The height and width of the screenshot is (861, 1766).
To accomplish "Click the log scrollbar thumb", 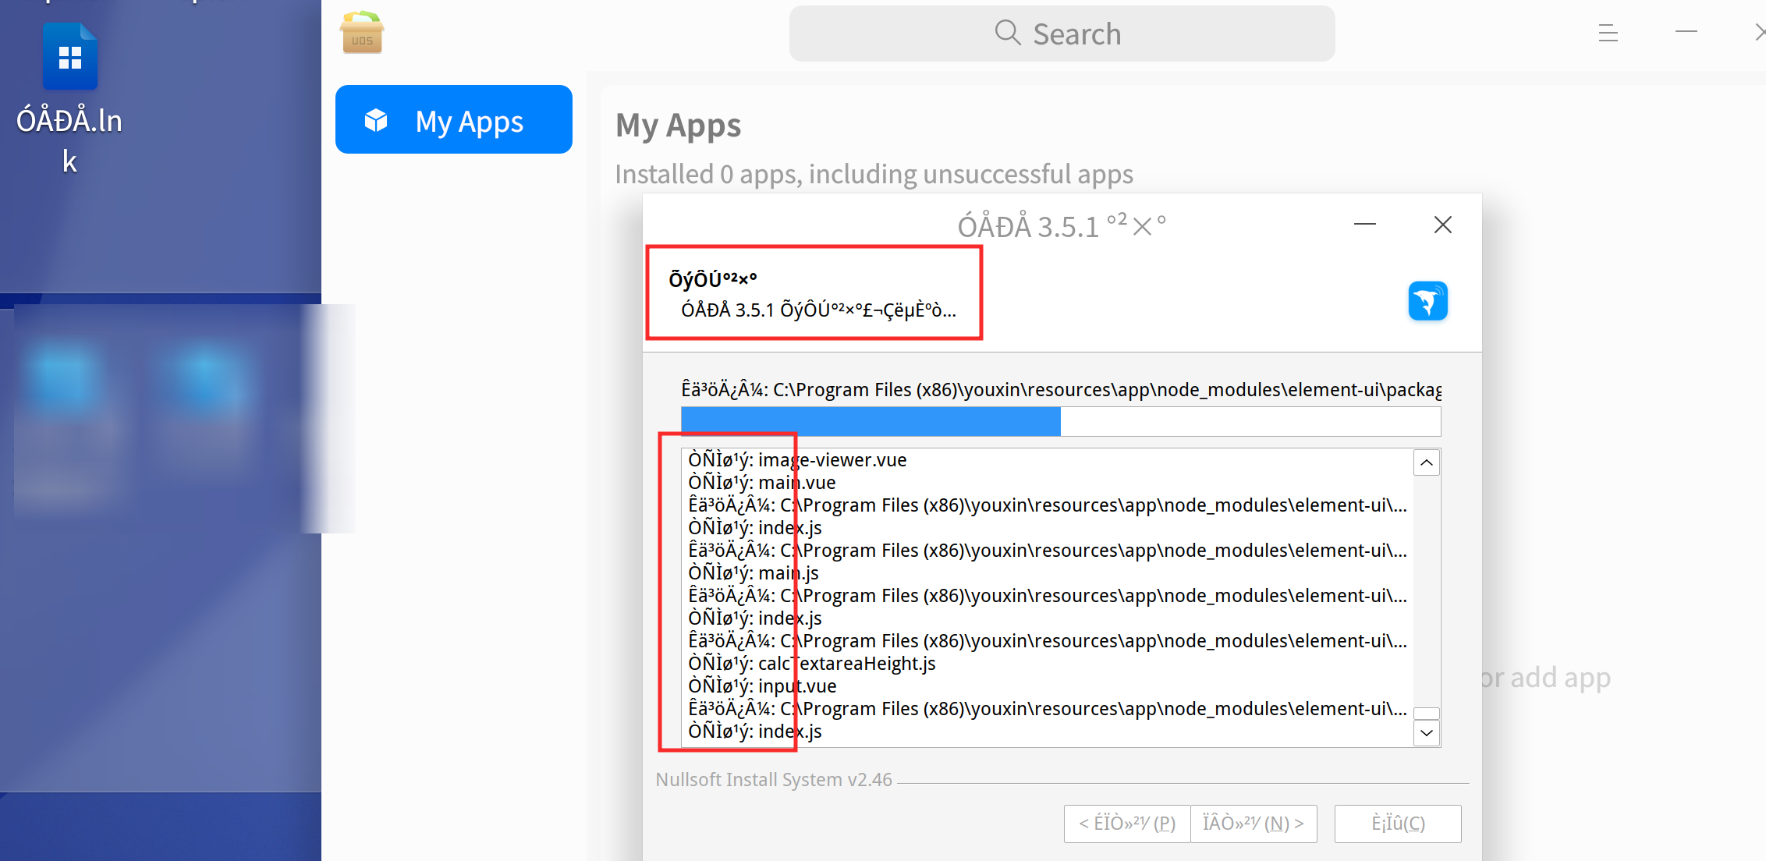I will (1427, 714).
